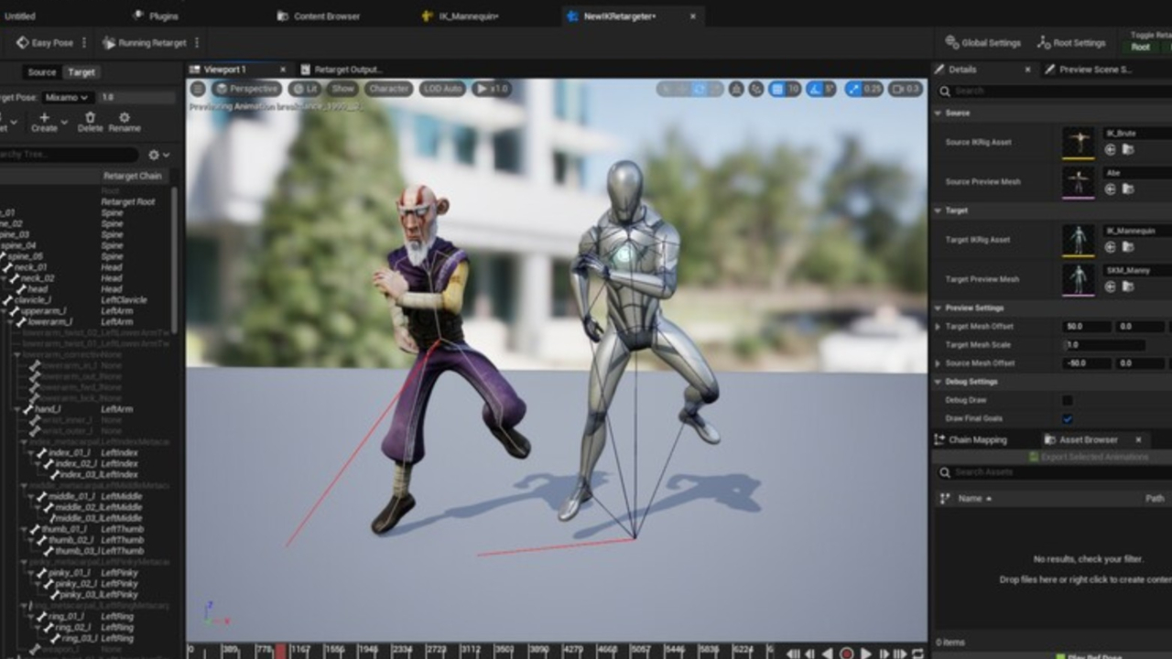The height and width of the screenshot is (659, 1172).
Task: Enable the Debug Draw checkbox
Action: (x=1067, y=400)
